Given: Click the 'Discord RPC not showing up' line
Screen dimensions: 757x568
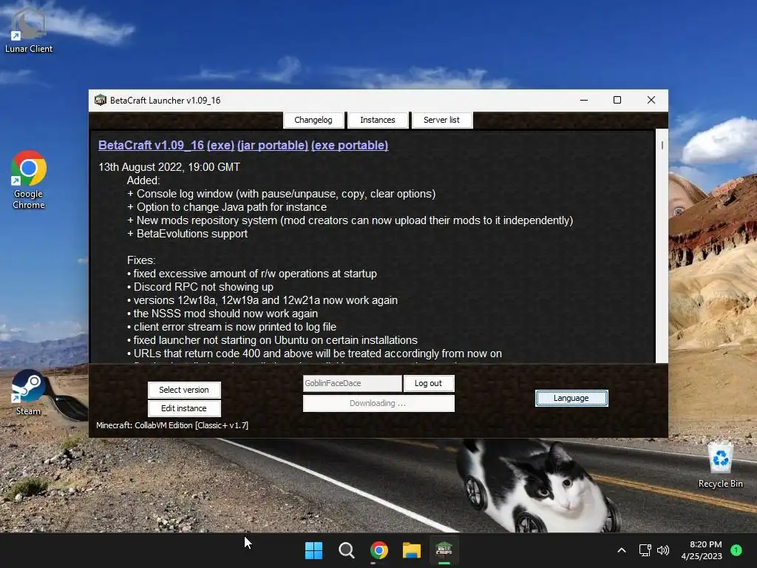Looking at the screenshot, I should (200, 287).
